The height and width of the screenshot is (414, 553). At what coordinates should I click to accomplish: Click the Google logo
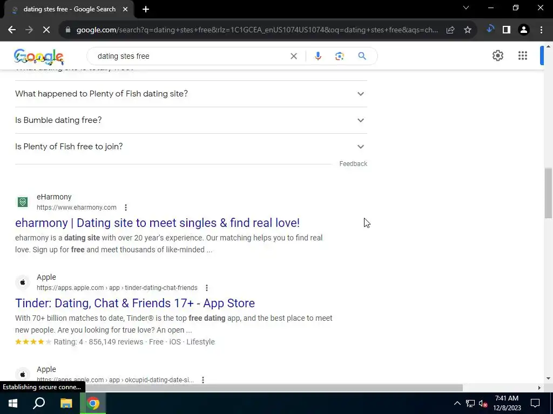[x=39, y=56]
